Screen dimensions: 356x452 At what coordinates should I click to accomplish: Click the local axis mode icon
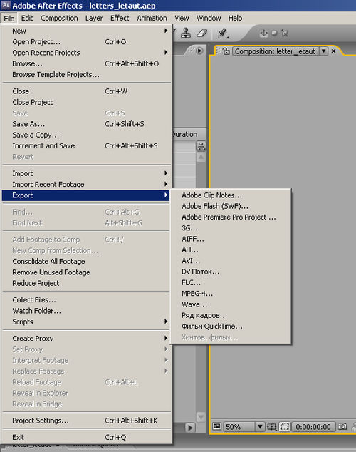point(263,33)
